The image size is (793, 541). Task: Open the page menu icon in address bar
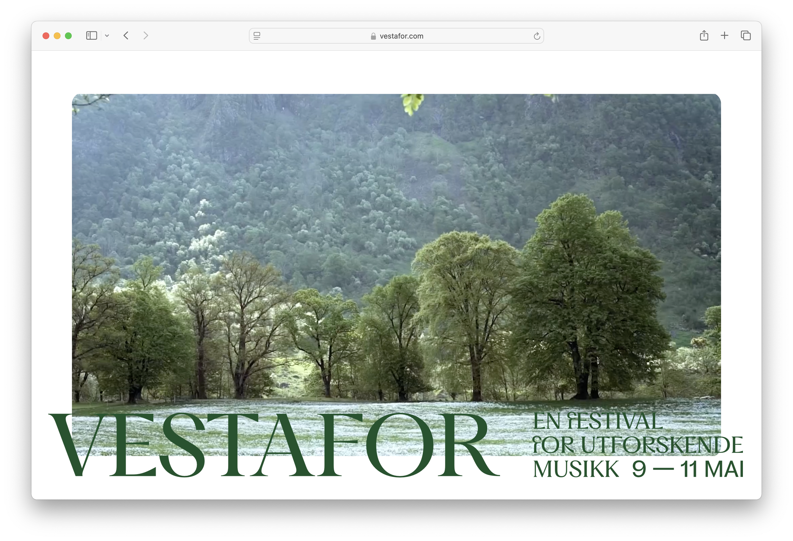click(257, 36)
